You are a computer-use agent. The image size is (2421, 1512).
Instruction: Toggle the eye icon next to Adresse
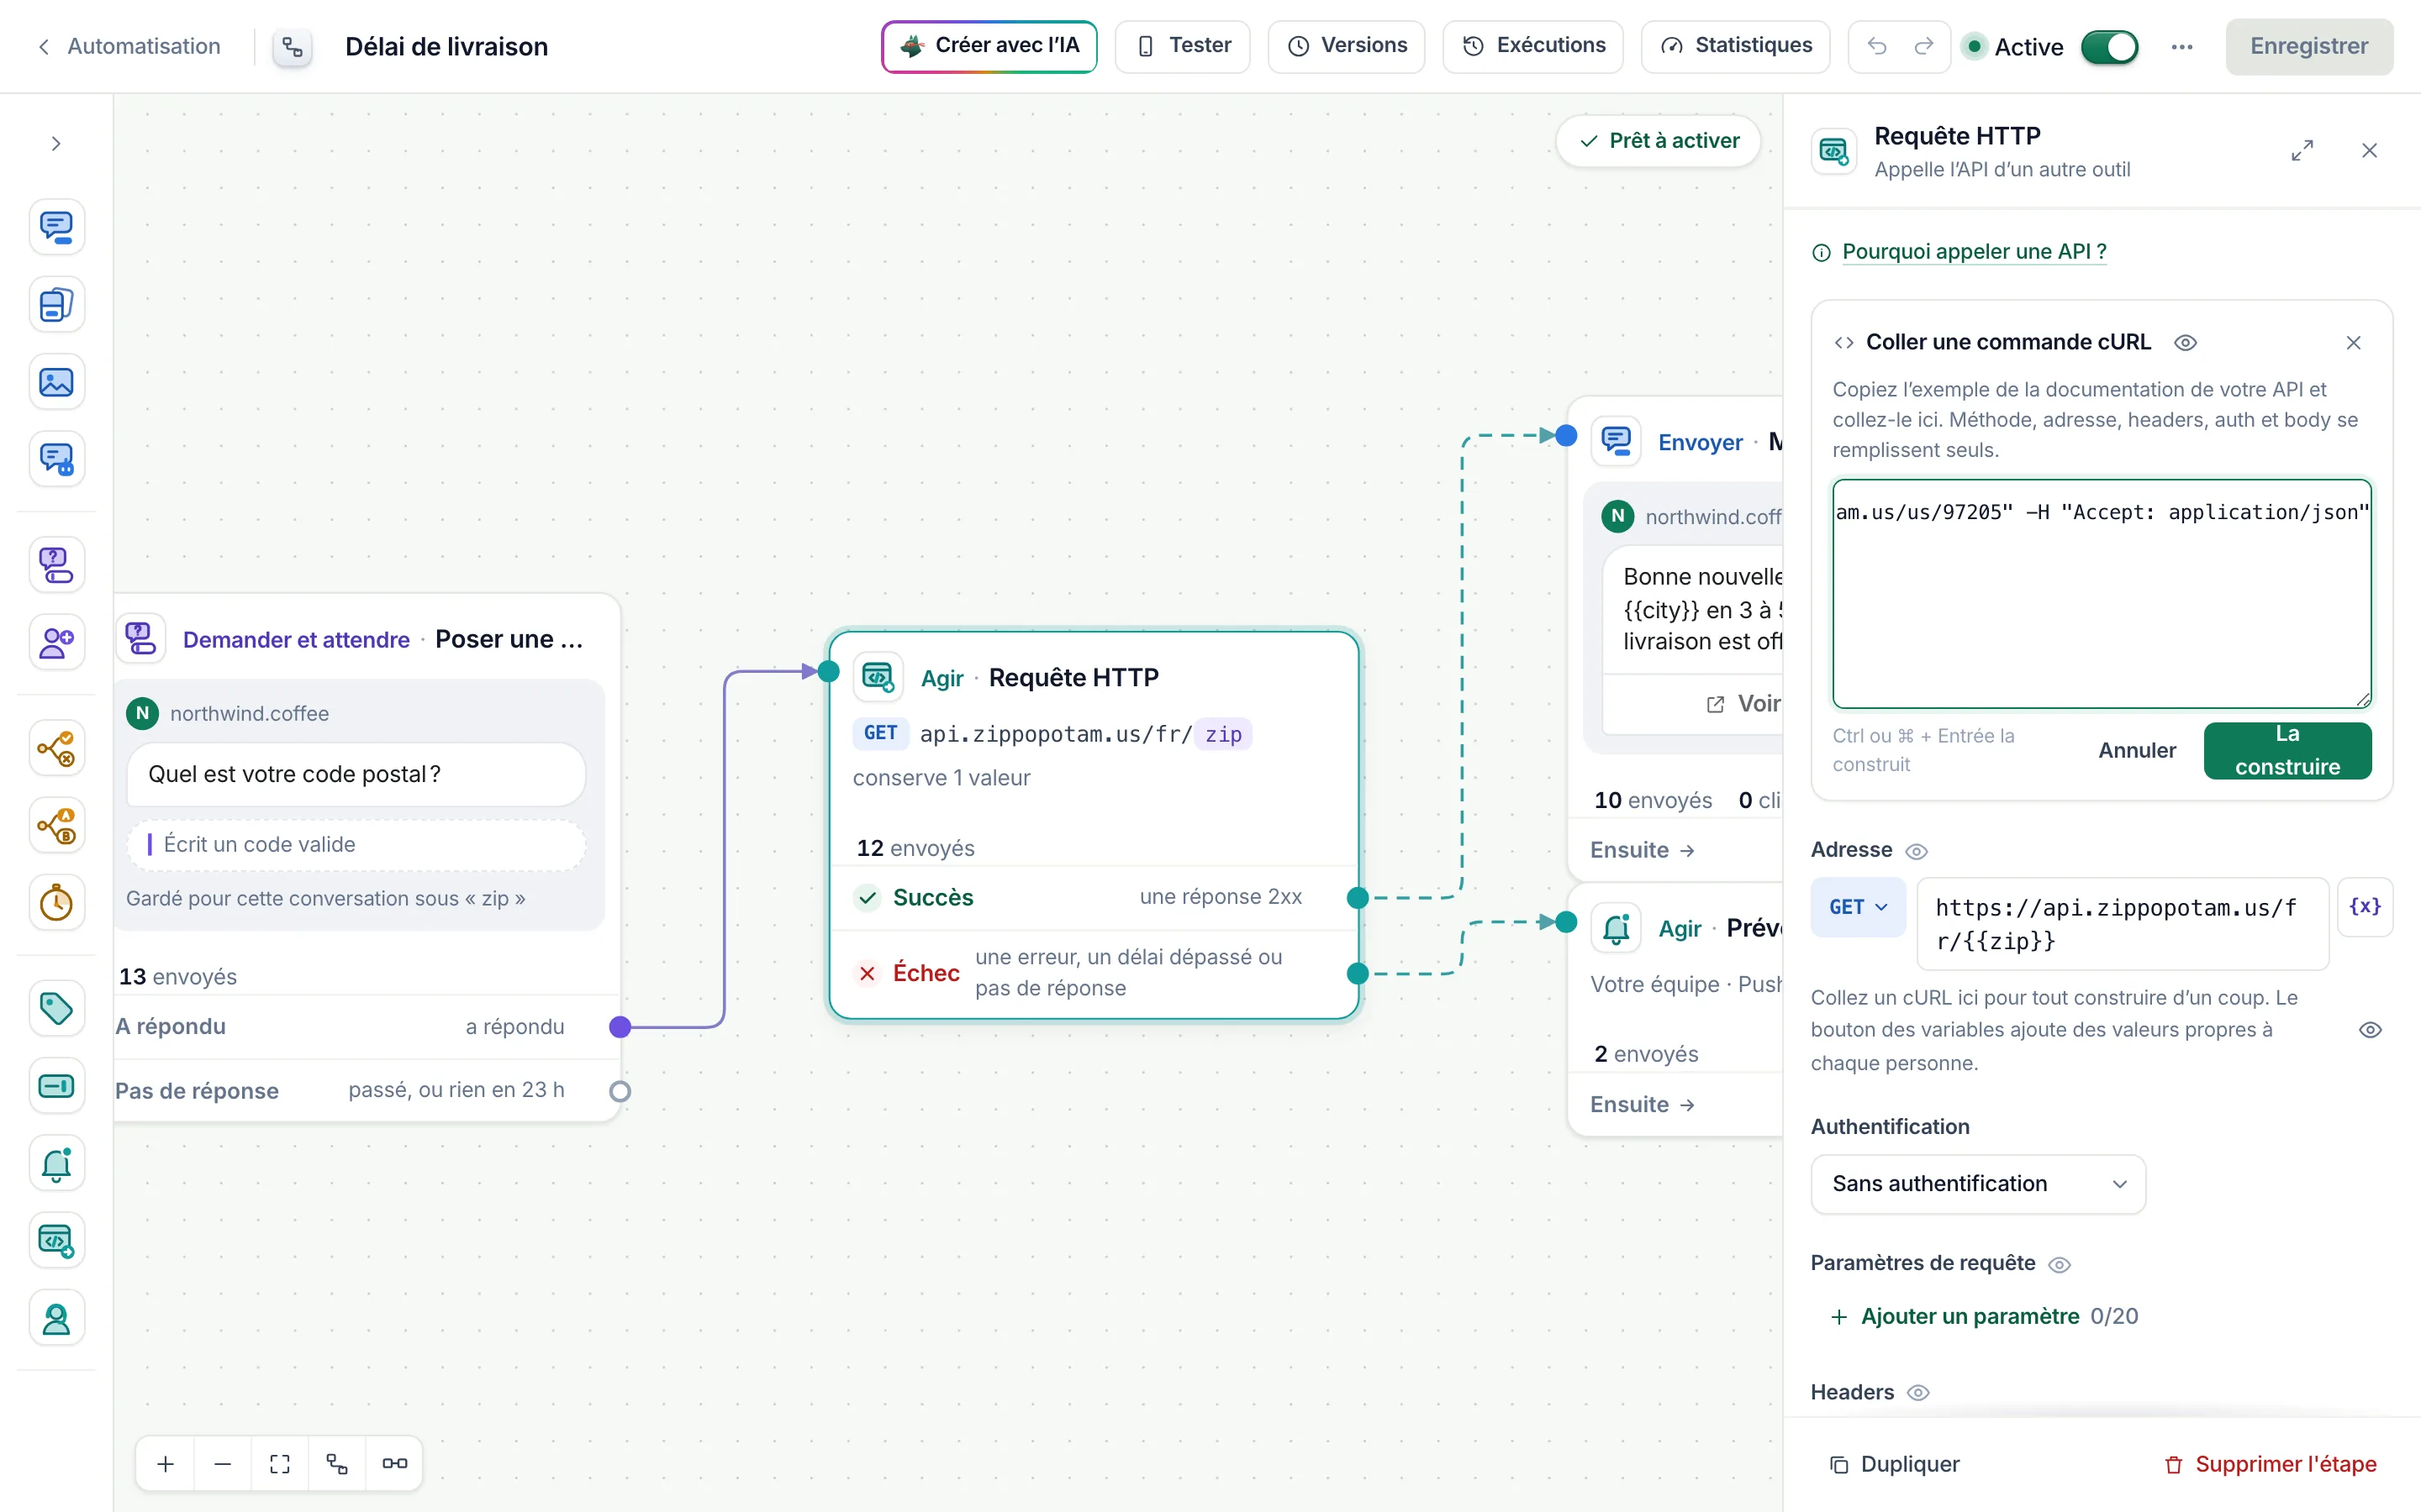point(1916,851)
